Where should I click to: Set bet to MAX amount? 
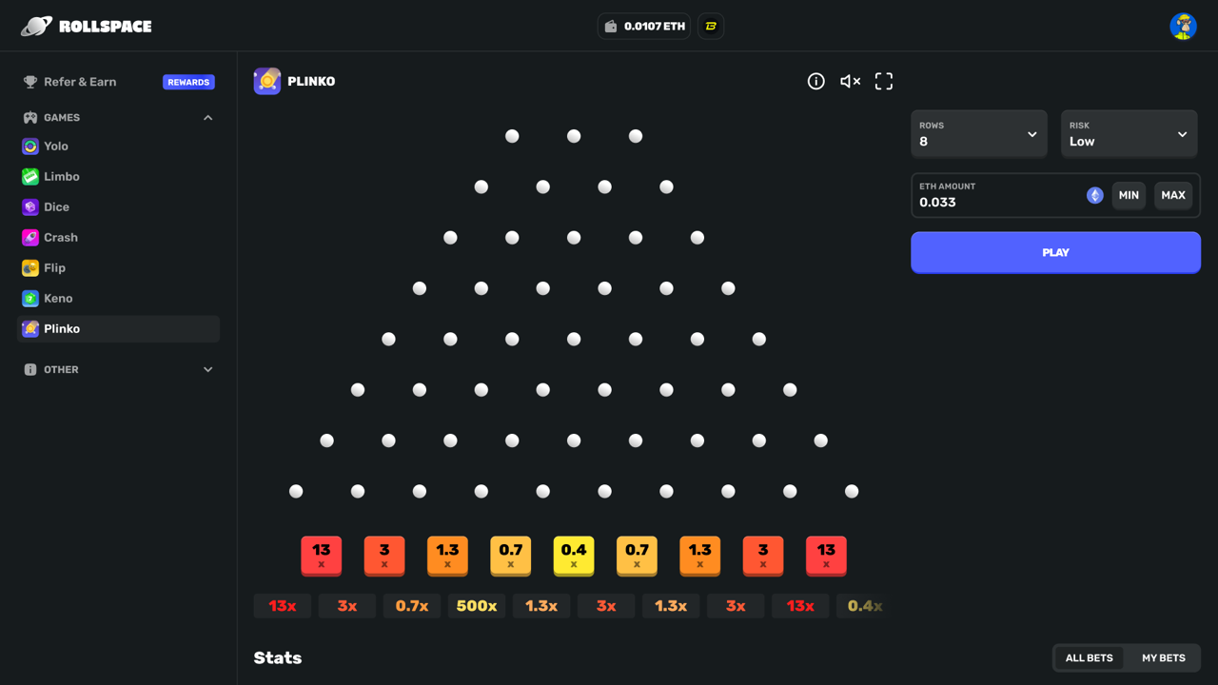[x=1172, y=195]
